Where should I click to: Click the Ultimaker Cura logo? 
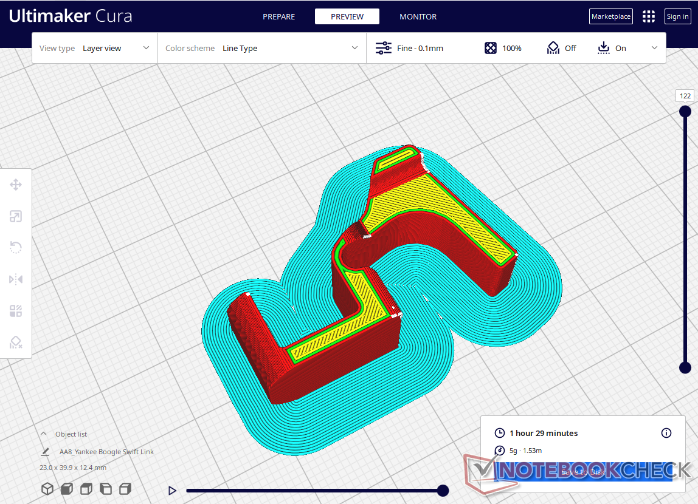71,16
